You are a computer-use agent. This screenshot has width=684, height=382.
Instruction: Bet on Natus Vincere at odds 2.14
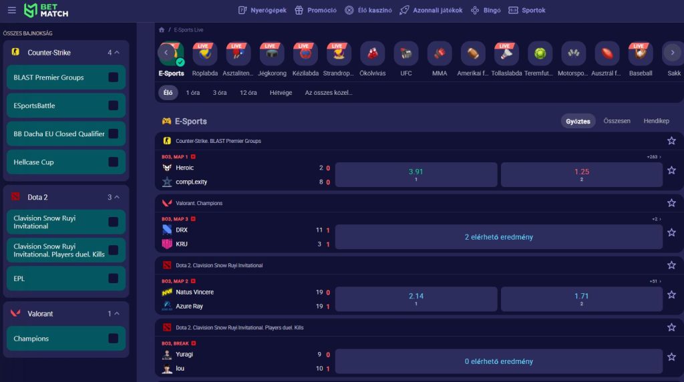pos(416,299)
